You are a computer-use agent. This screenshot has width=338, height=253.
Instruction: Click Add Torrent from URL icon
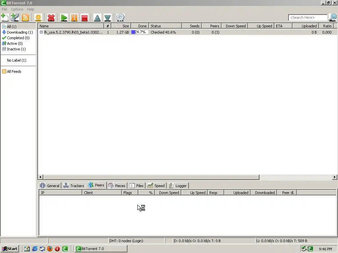click(x=15, y=17)
